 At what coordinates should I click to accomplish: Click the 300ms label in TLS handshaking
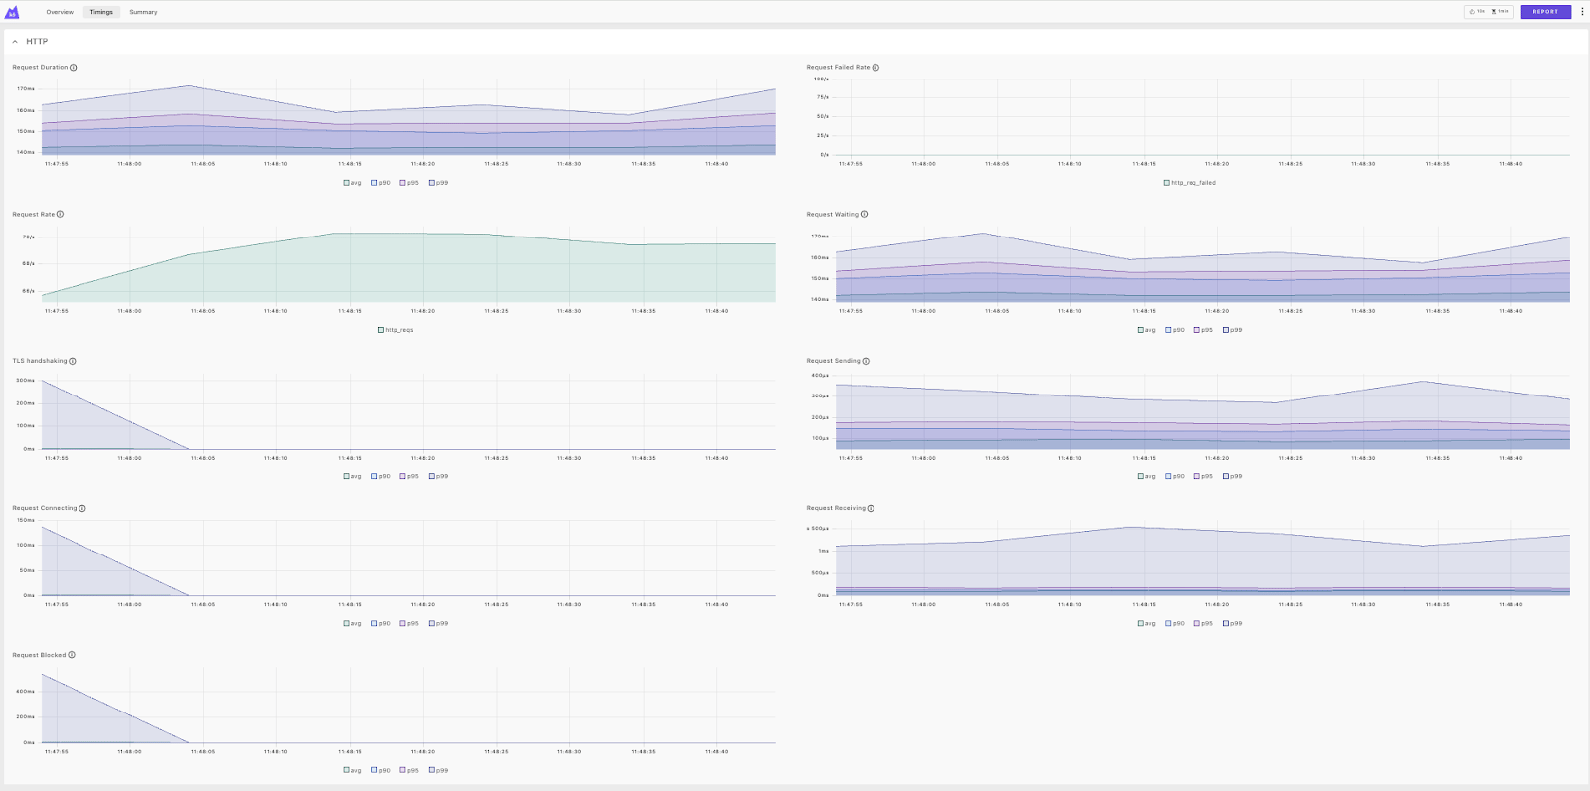[x=26, y=381]
